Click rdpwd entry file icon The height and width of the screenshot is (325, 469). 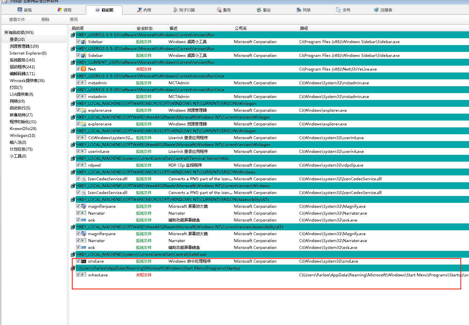tap(84, 165)
